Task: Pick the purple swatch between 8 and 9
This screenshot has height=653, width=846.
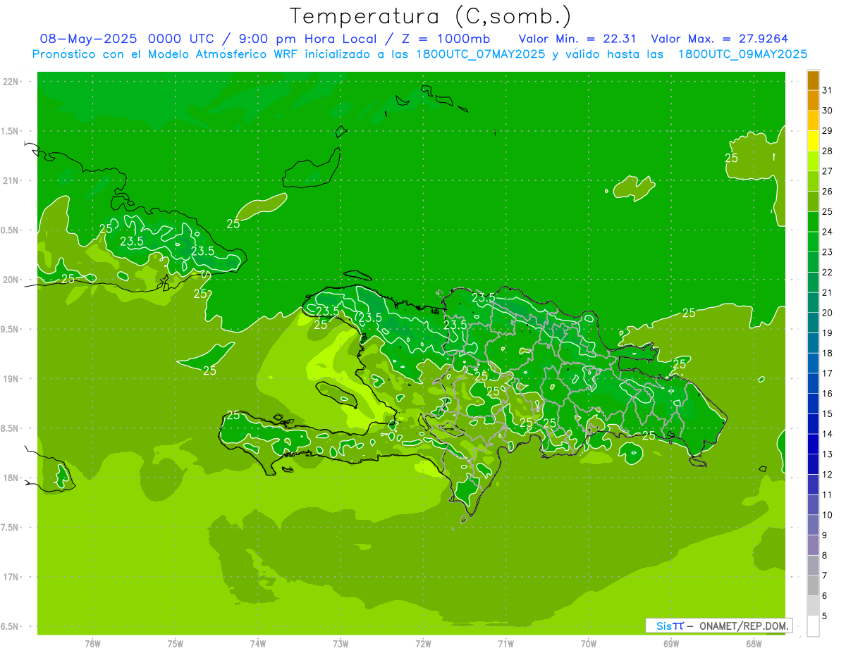Action: pyautogui.click(x=813, y=545)
